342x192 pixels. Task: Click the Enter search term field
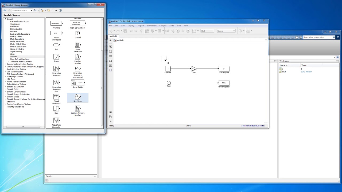(x=21, y=10)
